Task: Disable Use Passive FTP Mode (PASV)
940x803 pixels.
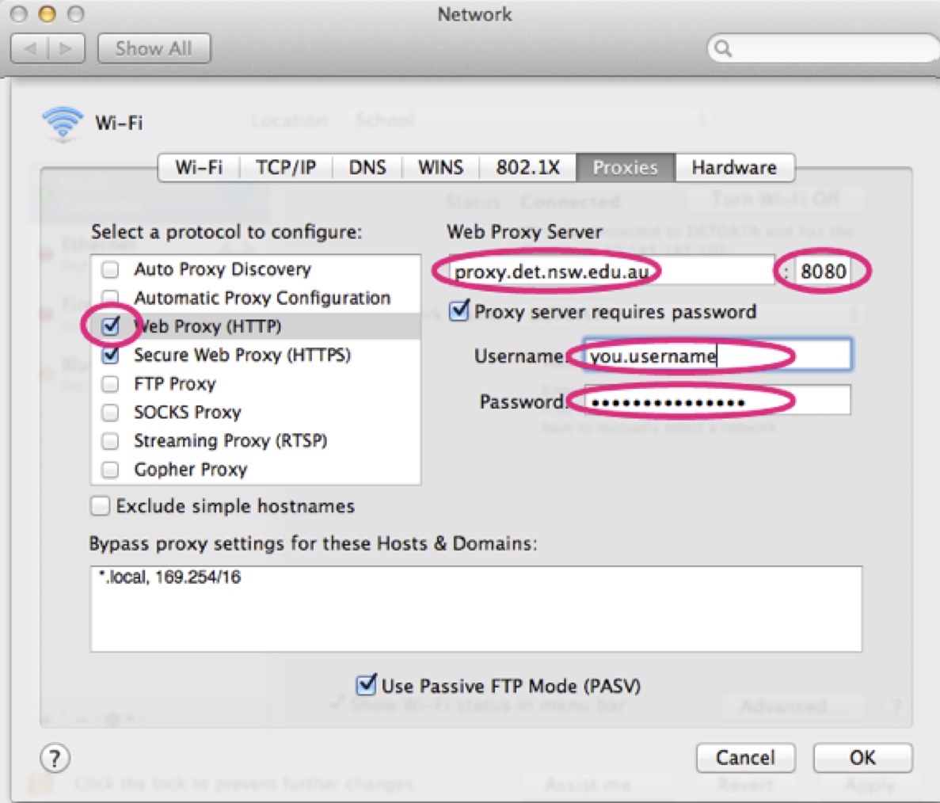Action: pos(367,684)
